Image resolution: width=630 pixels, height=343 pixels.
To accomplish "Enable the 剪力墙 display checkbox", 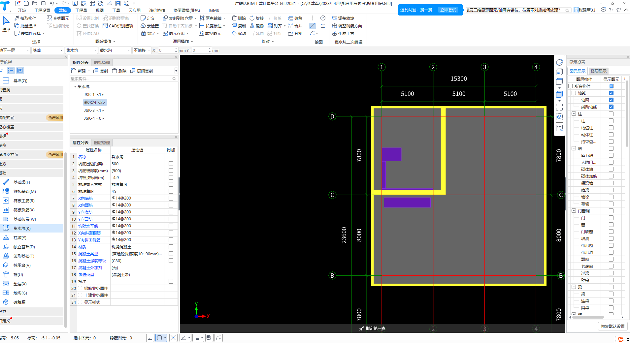I will coord(611,155).
